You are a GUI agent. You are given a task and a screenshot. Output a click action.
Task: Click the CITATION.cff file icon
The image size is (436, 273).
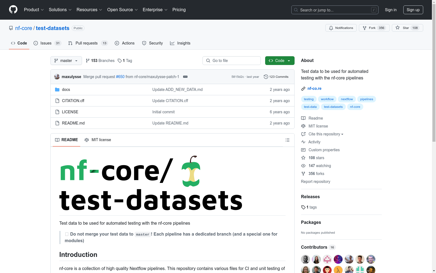tap(57, 101)
